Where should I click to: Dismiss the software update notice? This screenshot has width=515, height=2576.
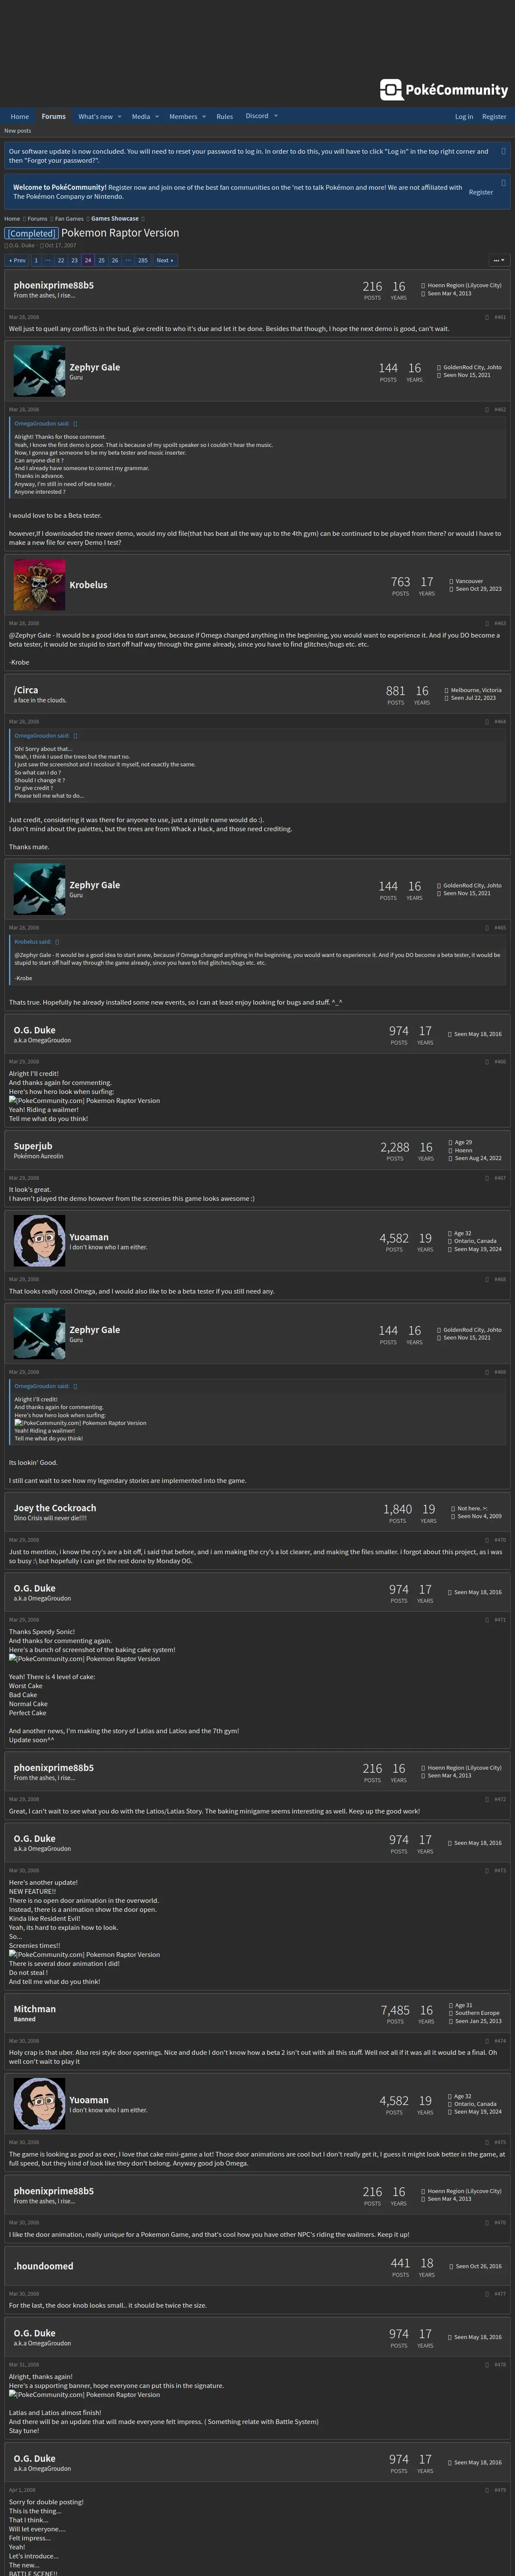coord(503,151)
